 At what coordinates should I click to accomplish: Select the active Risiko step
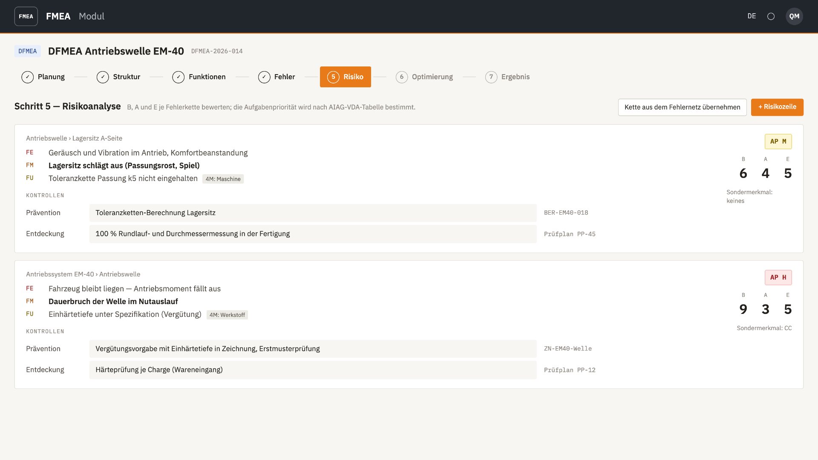click(346, 77)
